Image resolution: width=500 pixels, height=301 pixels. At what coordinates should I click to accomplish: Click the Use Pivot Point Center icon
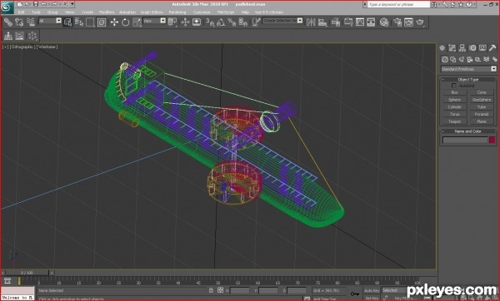(172, 22)
